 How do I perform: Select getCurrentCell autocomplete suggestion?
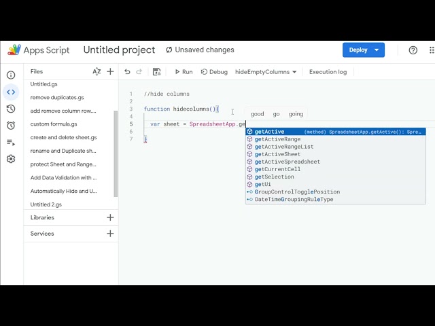click(336, 169)
